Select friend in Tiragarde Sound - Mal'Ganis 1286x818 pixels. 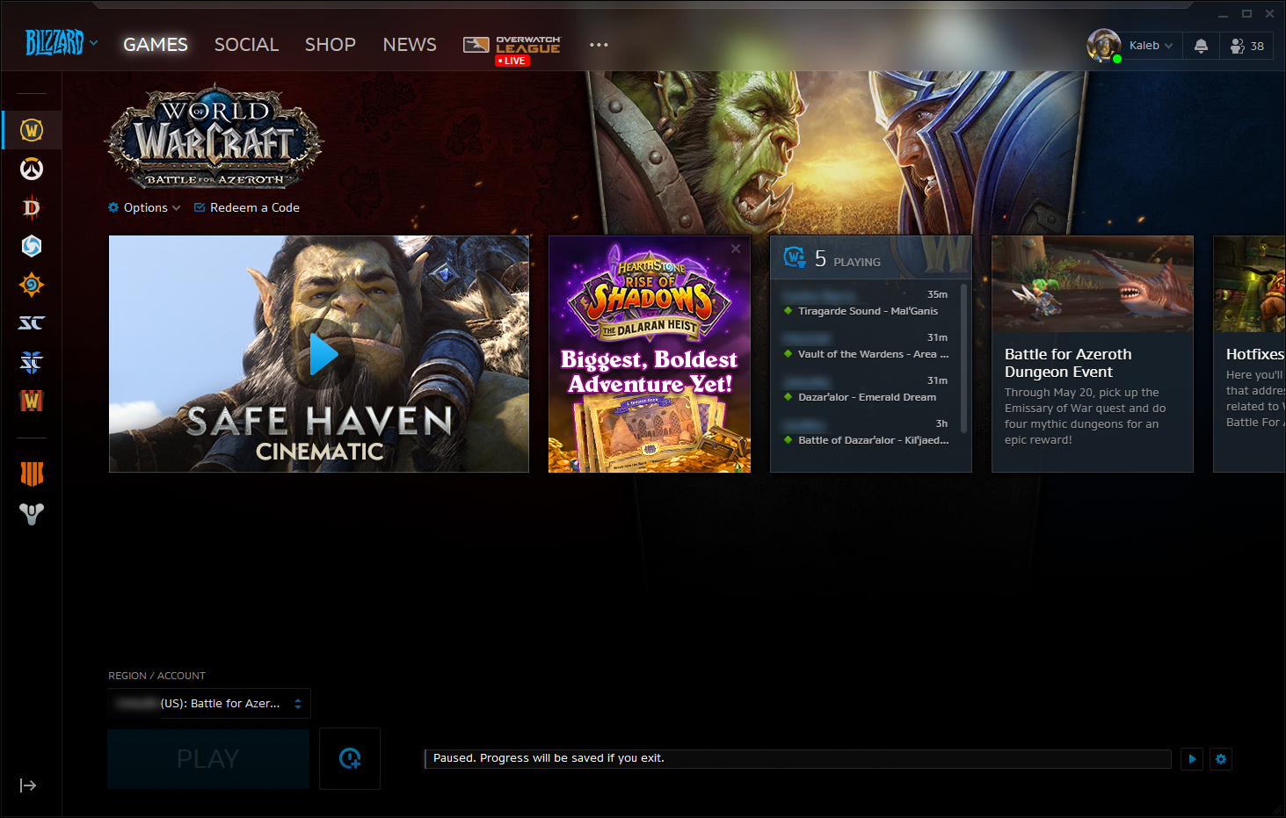pos(867,302)
